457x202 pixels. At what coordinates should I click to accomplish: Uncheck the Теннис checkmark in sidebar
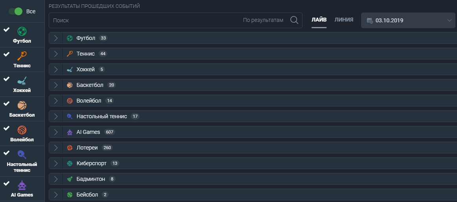[x=6, y=54]
